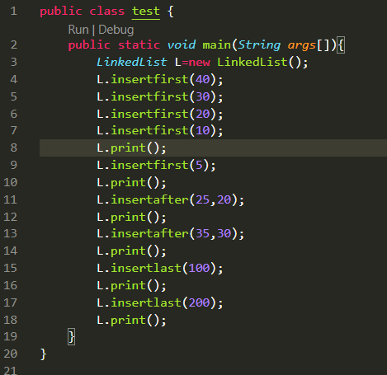This screenshot has width=387, height=375.
Task: Click value 20 in the insertfirst call on line 6
Action: tap(203, 114)
